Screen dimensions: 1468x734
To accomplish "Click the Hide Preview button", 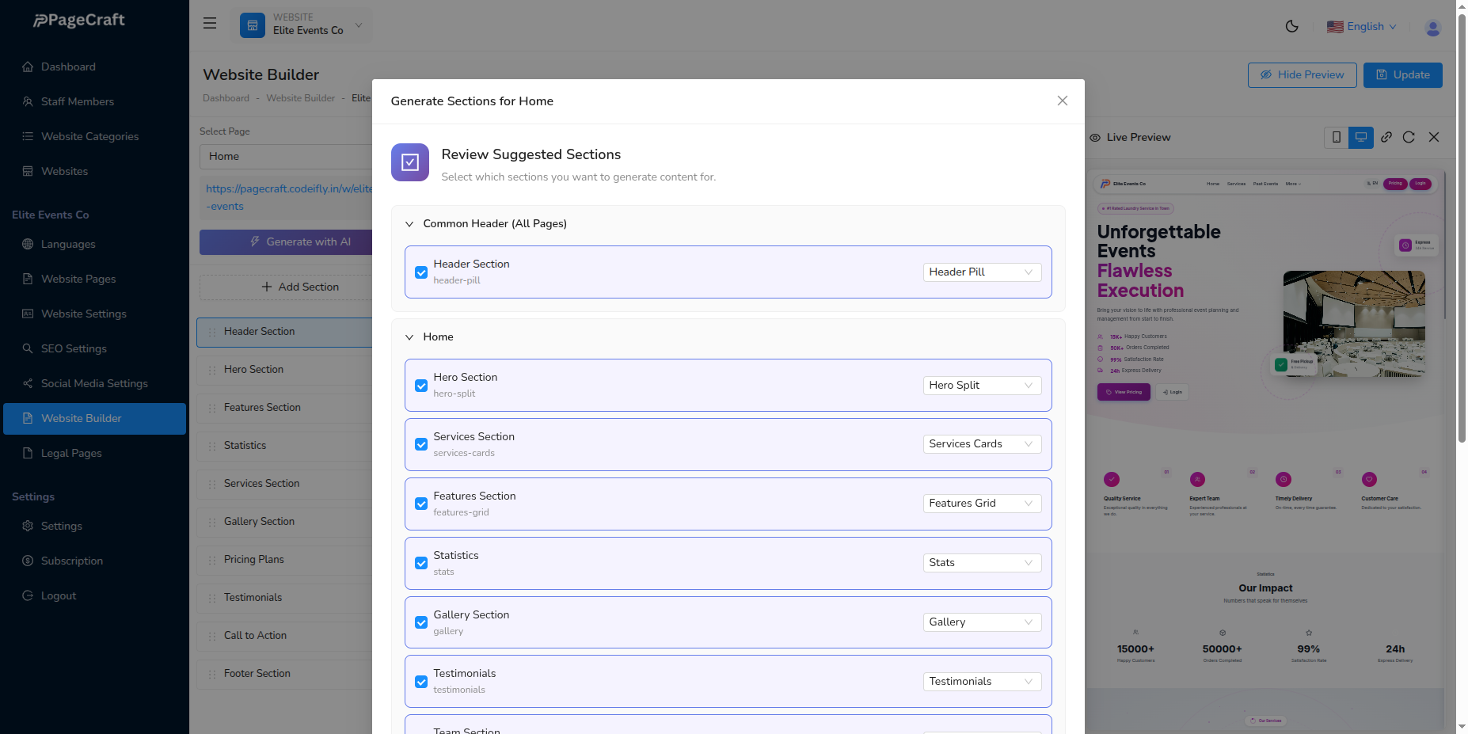I will click(x=1302, y=75).
